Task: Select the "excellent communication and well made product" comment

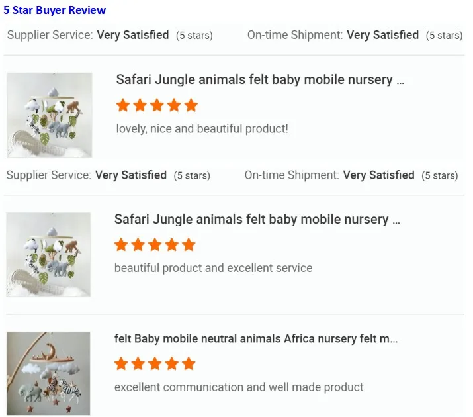Action: tap(239, 387)
